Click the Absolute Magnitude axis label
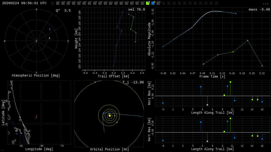Viewport: 271px width, 152px height. point(149,39)
